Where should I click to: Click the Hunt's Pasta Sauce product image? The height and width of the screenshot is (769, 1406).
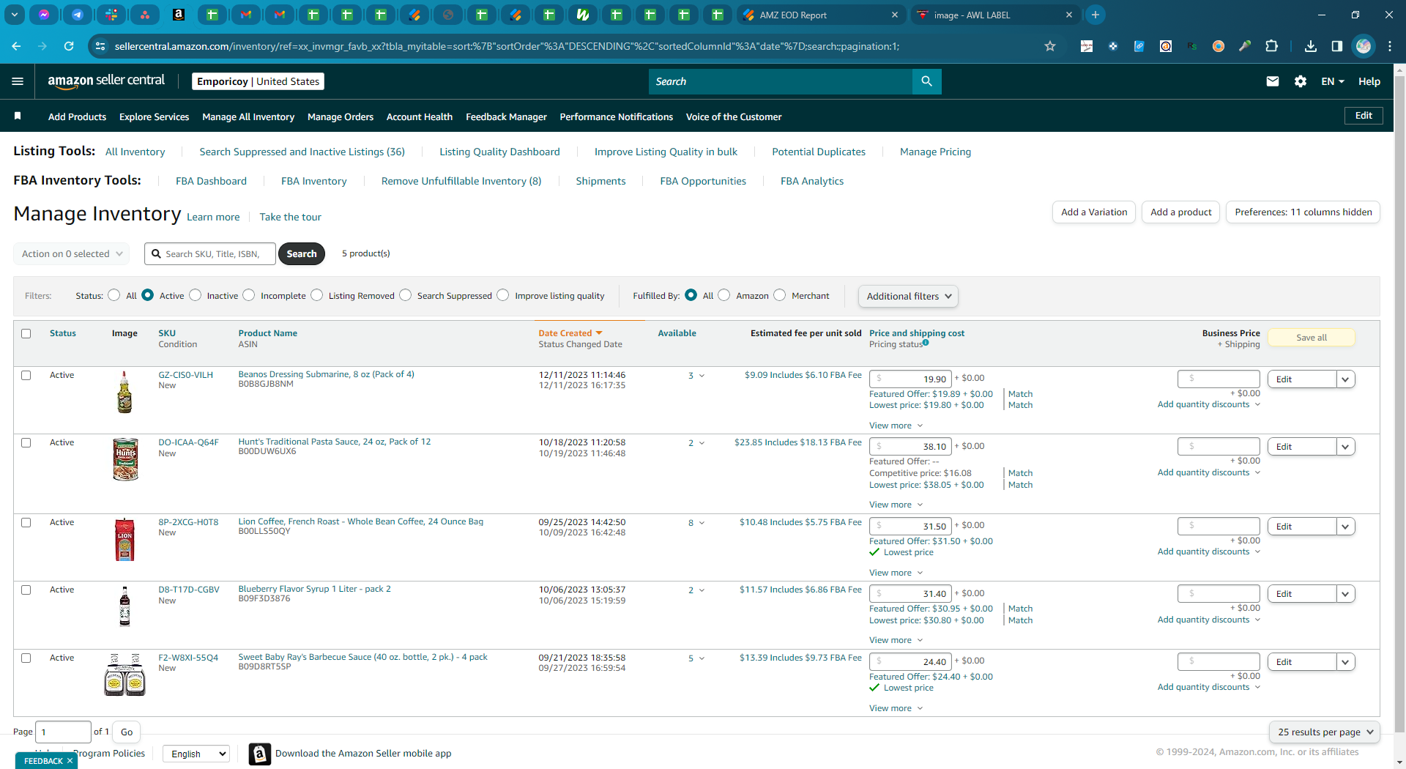click(x=125, y=459)
